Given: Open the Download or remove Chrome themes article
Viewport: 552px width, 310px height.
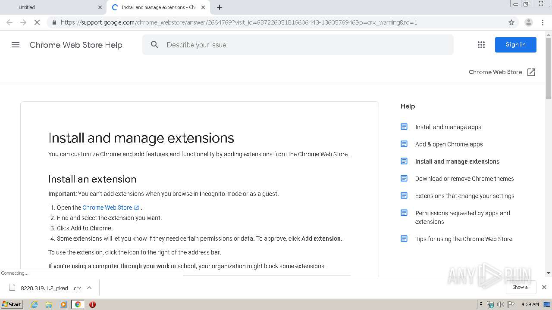Looking at the screenshot, I should pyautogui.click(x=464, y=179).
